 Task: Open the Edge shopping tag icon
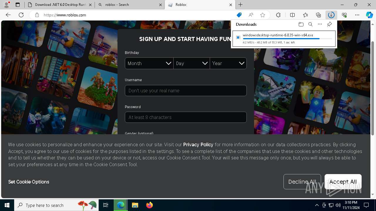239,15
